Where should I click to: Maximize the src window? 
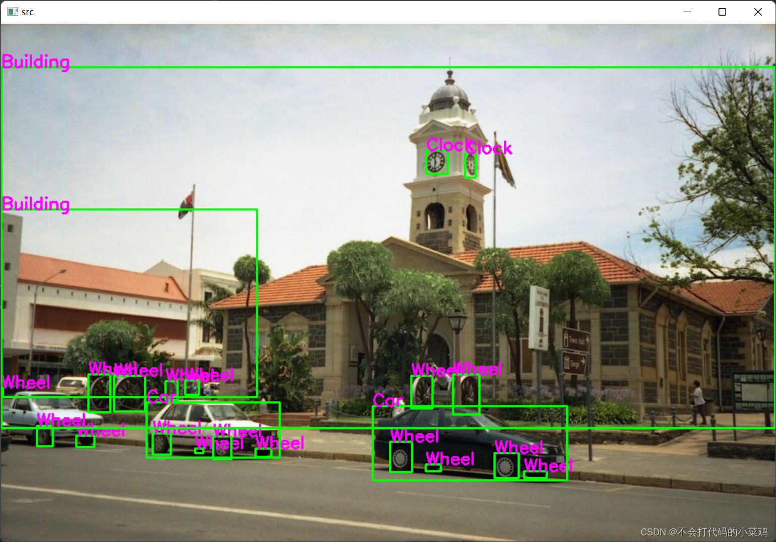722,12
